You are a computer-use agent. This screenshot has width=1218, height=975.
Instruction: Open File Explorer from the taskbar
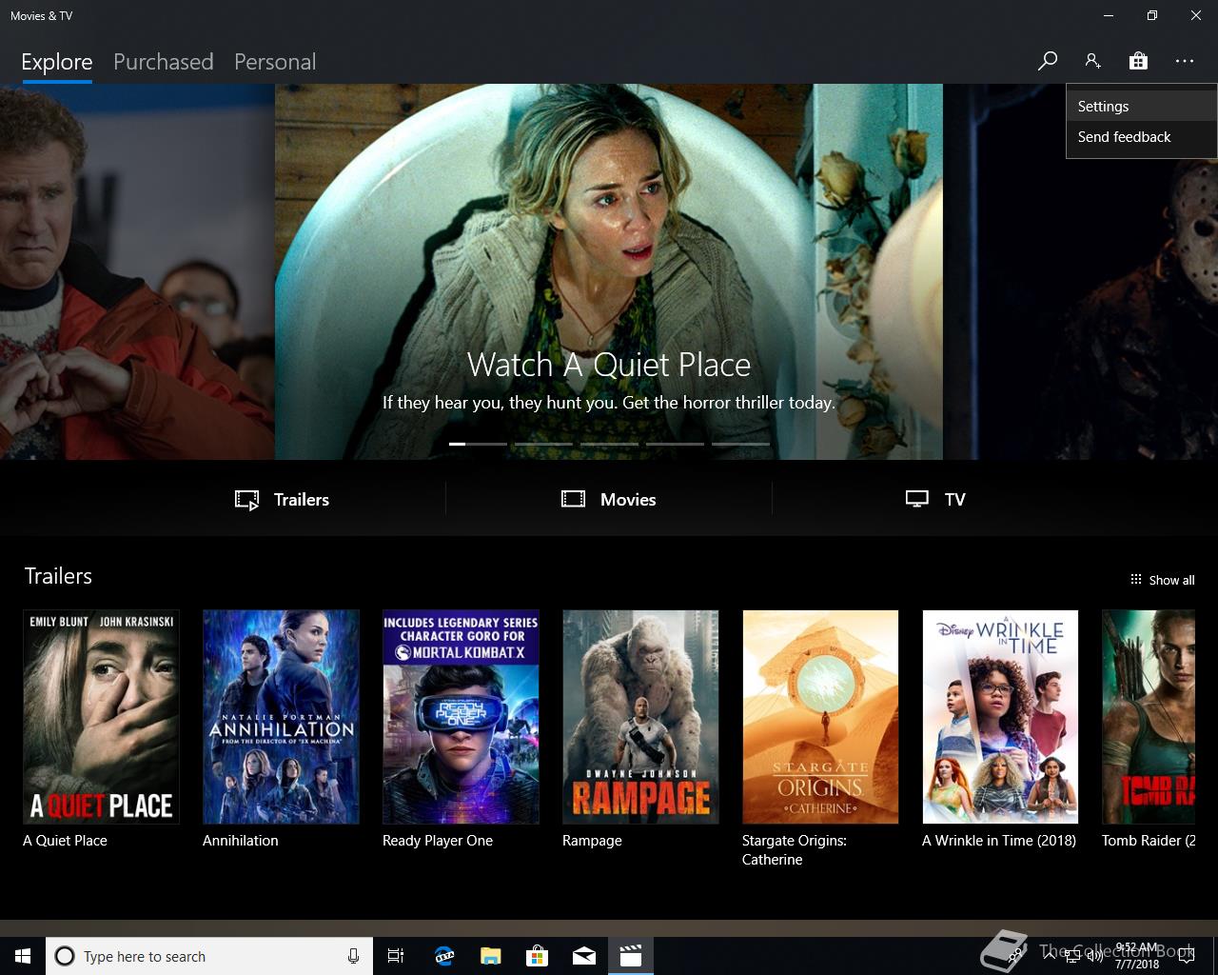click(491, 956)
